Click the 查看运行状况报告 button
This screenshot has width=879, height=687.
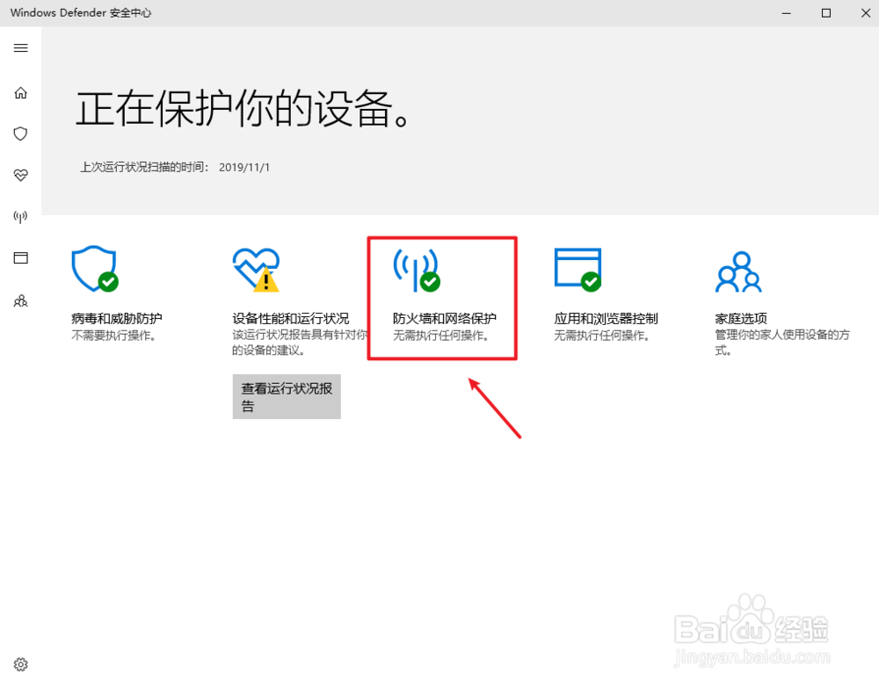(287, 397)
